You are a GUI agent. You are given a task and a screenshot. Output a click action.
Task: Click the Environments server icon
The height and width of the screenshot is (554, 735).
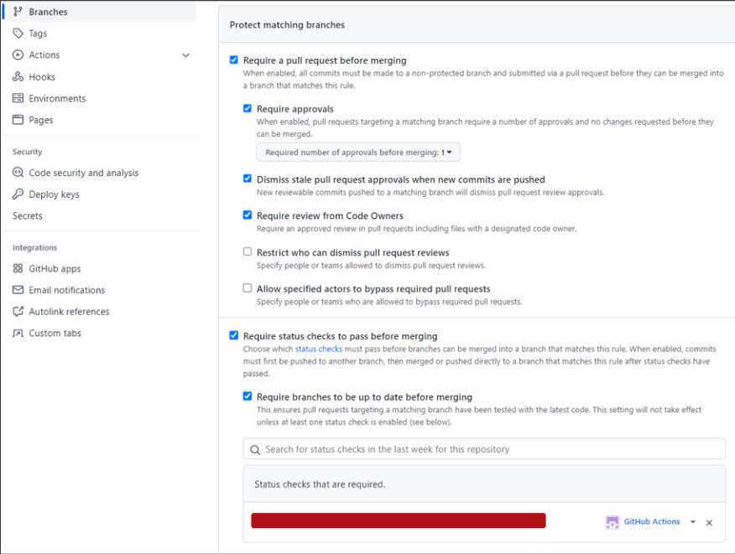pyautogui.click(x=18, y=99)
